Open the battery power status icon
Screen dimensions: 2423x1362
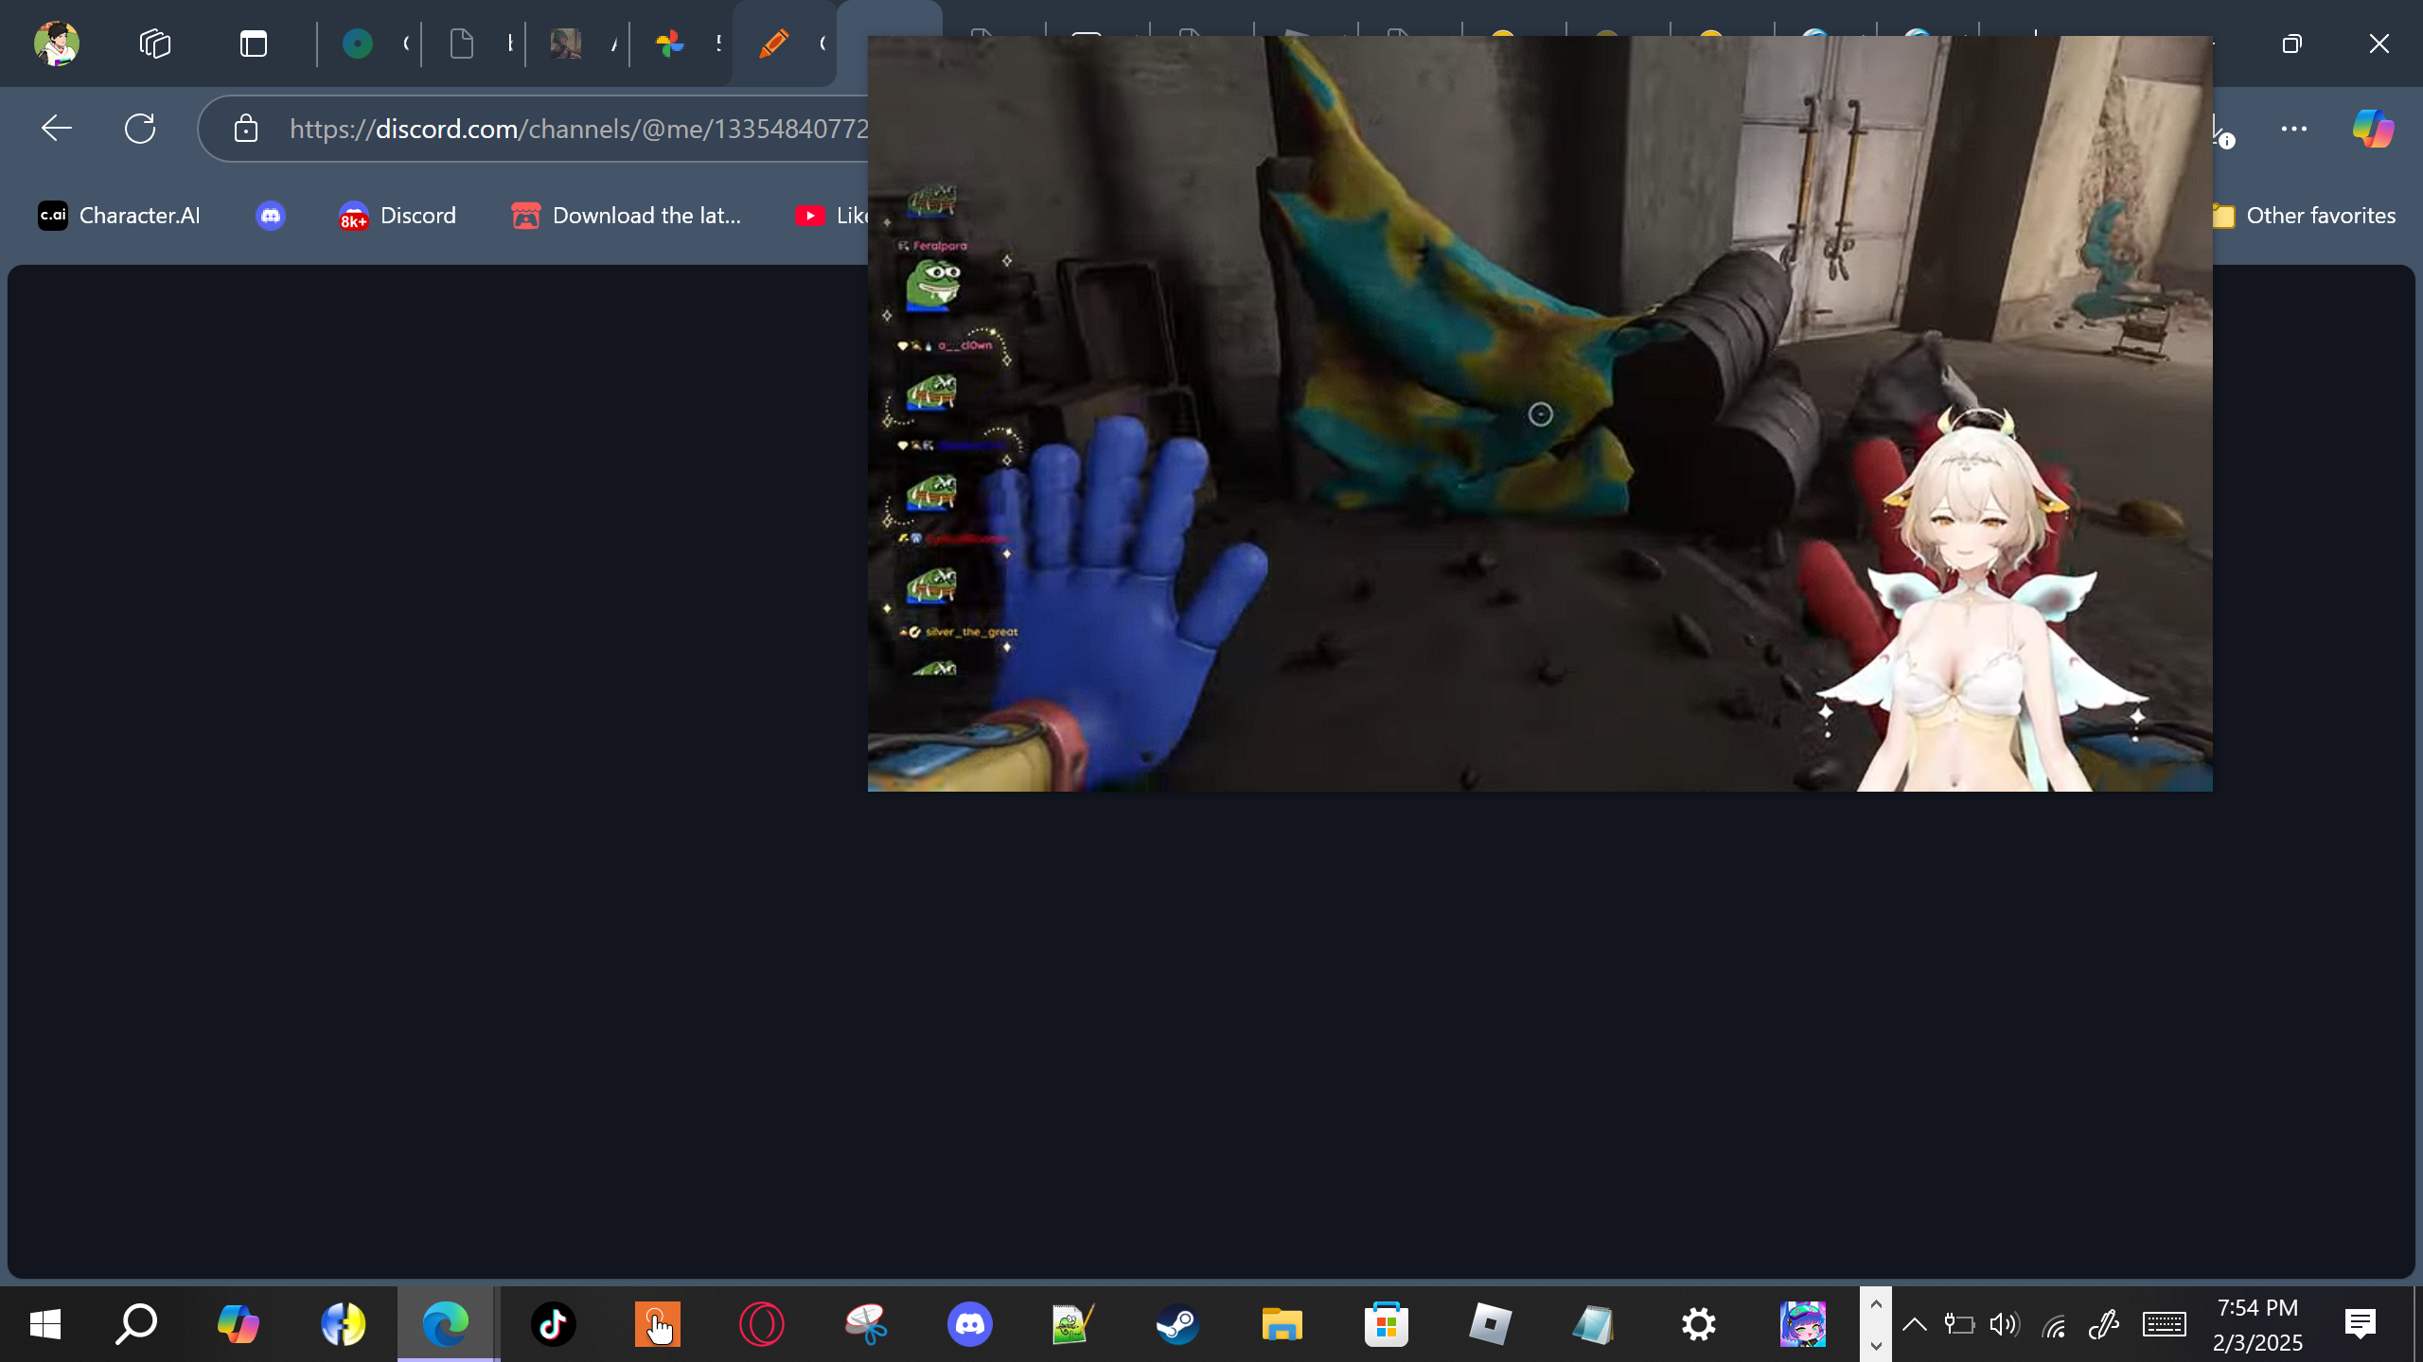[1958, 1324]
